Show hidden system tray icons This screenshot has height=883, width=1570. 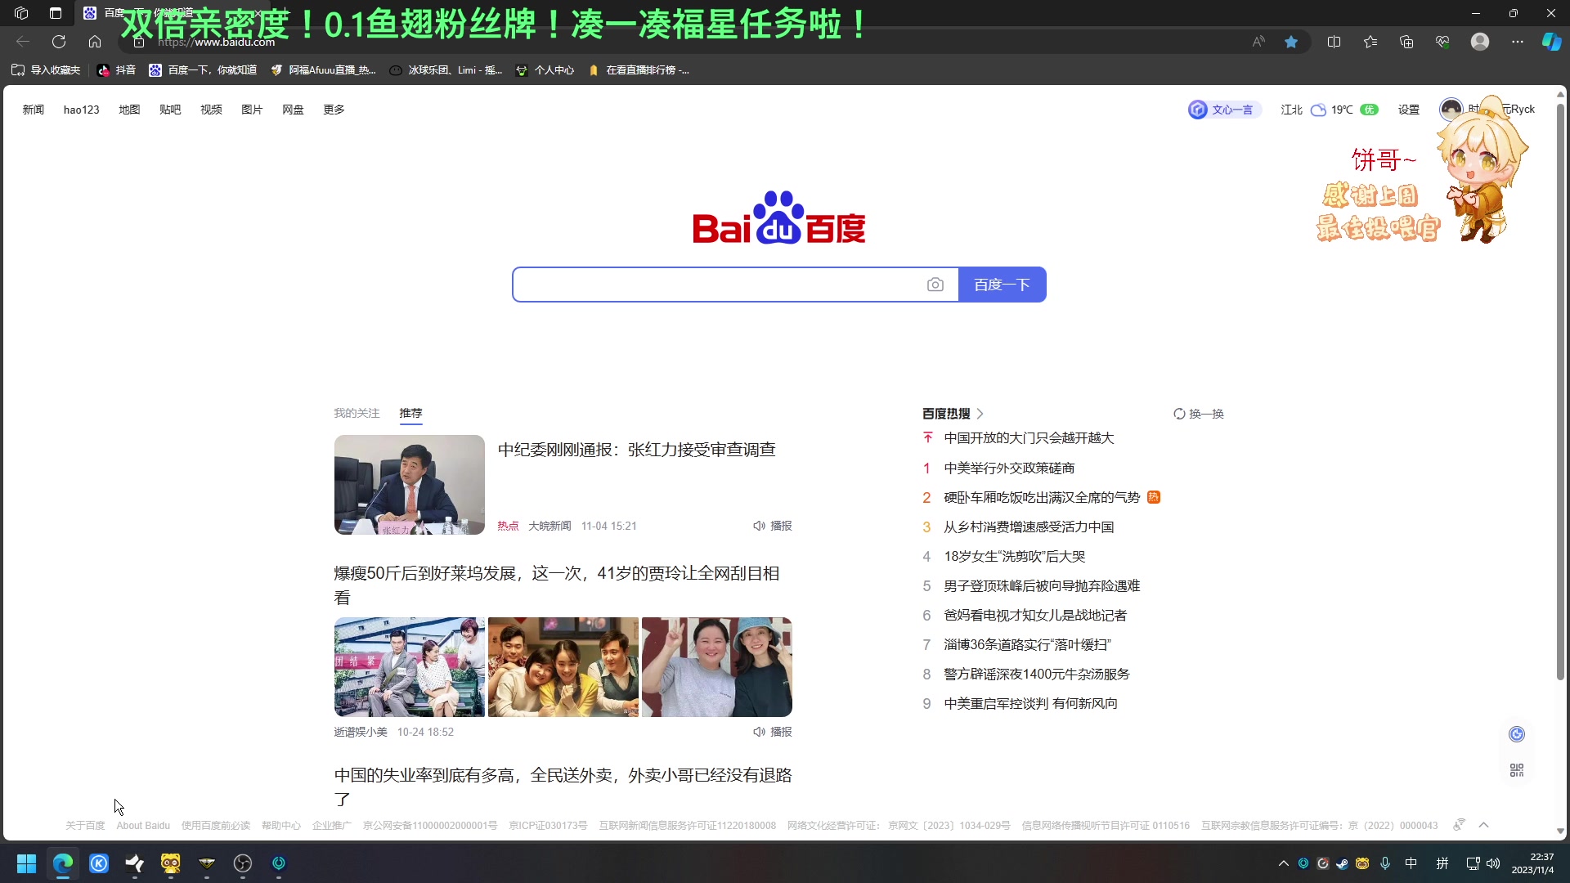point(1283,863)
